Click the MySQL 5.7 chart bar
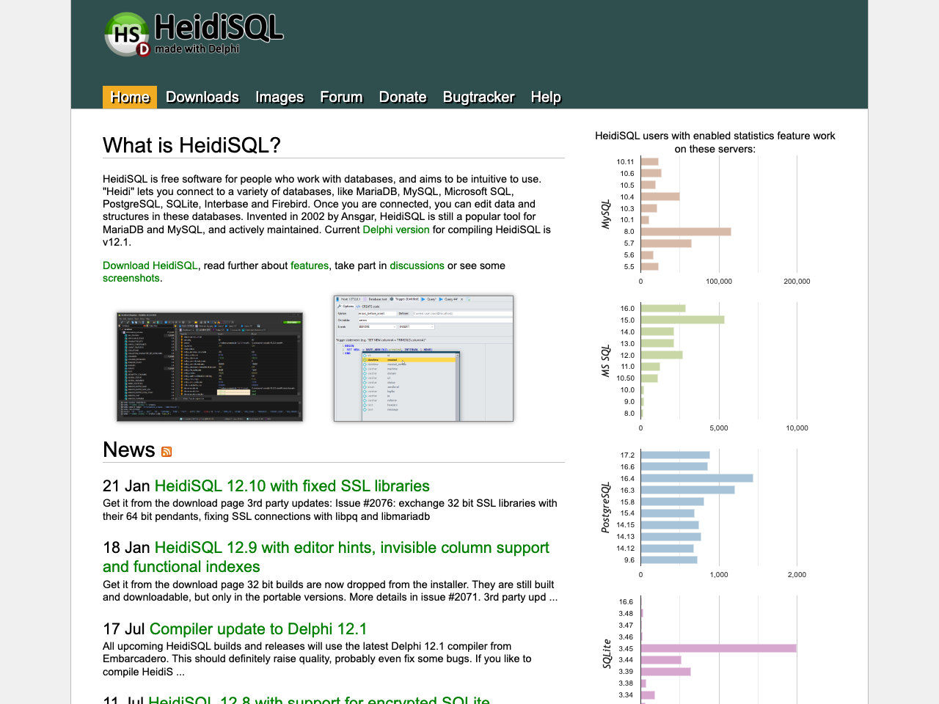Screen dimensions: 939x704 click(x=666, y=243)
